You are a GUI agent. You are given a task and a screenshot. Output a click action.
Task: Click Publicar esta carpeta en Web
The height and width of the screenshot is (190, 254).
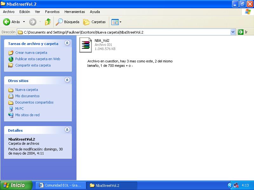(x=37, y=59)
